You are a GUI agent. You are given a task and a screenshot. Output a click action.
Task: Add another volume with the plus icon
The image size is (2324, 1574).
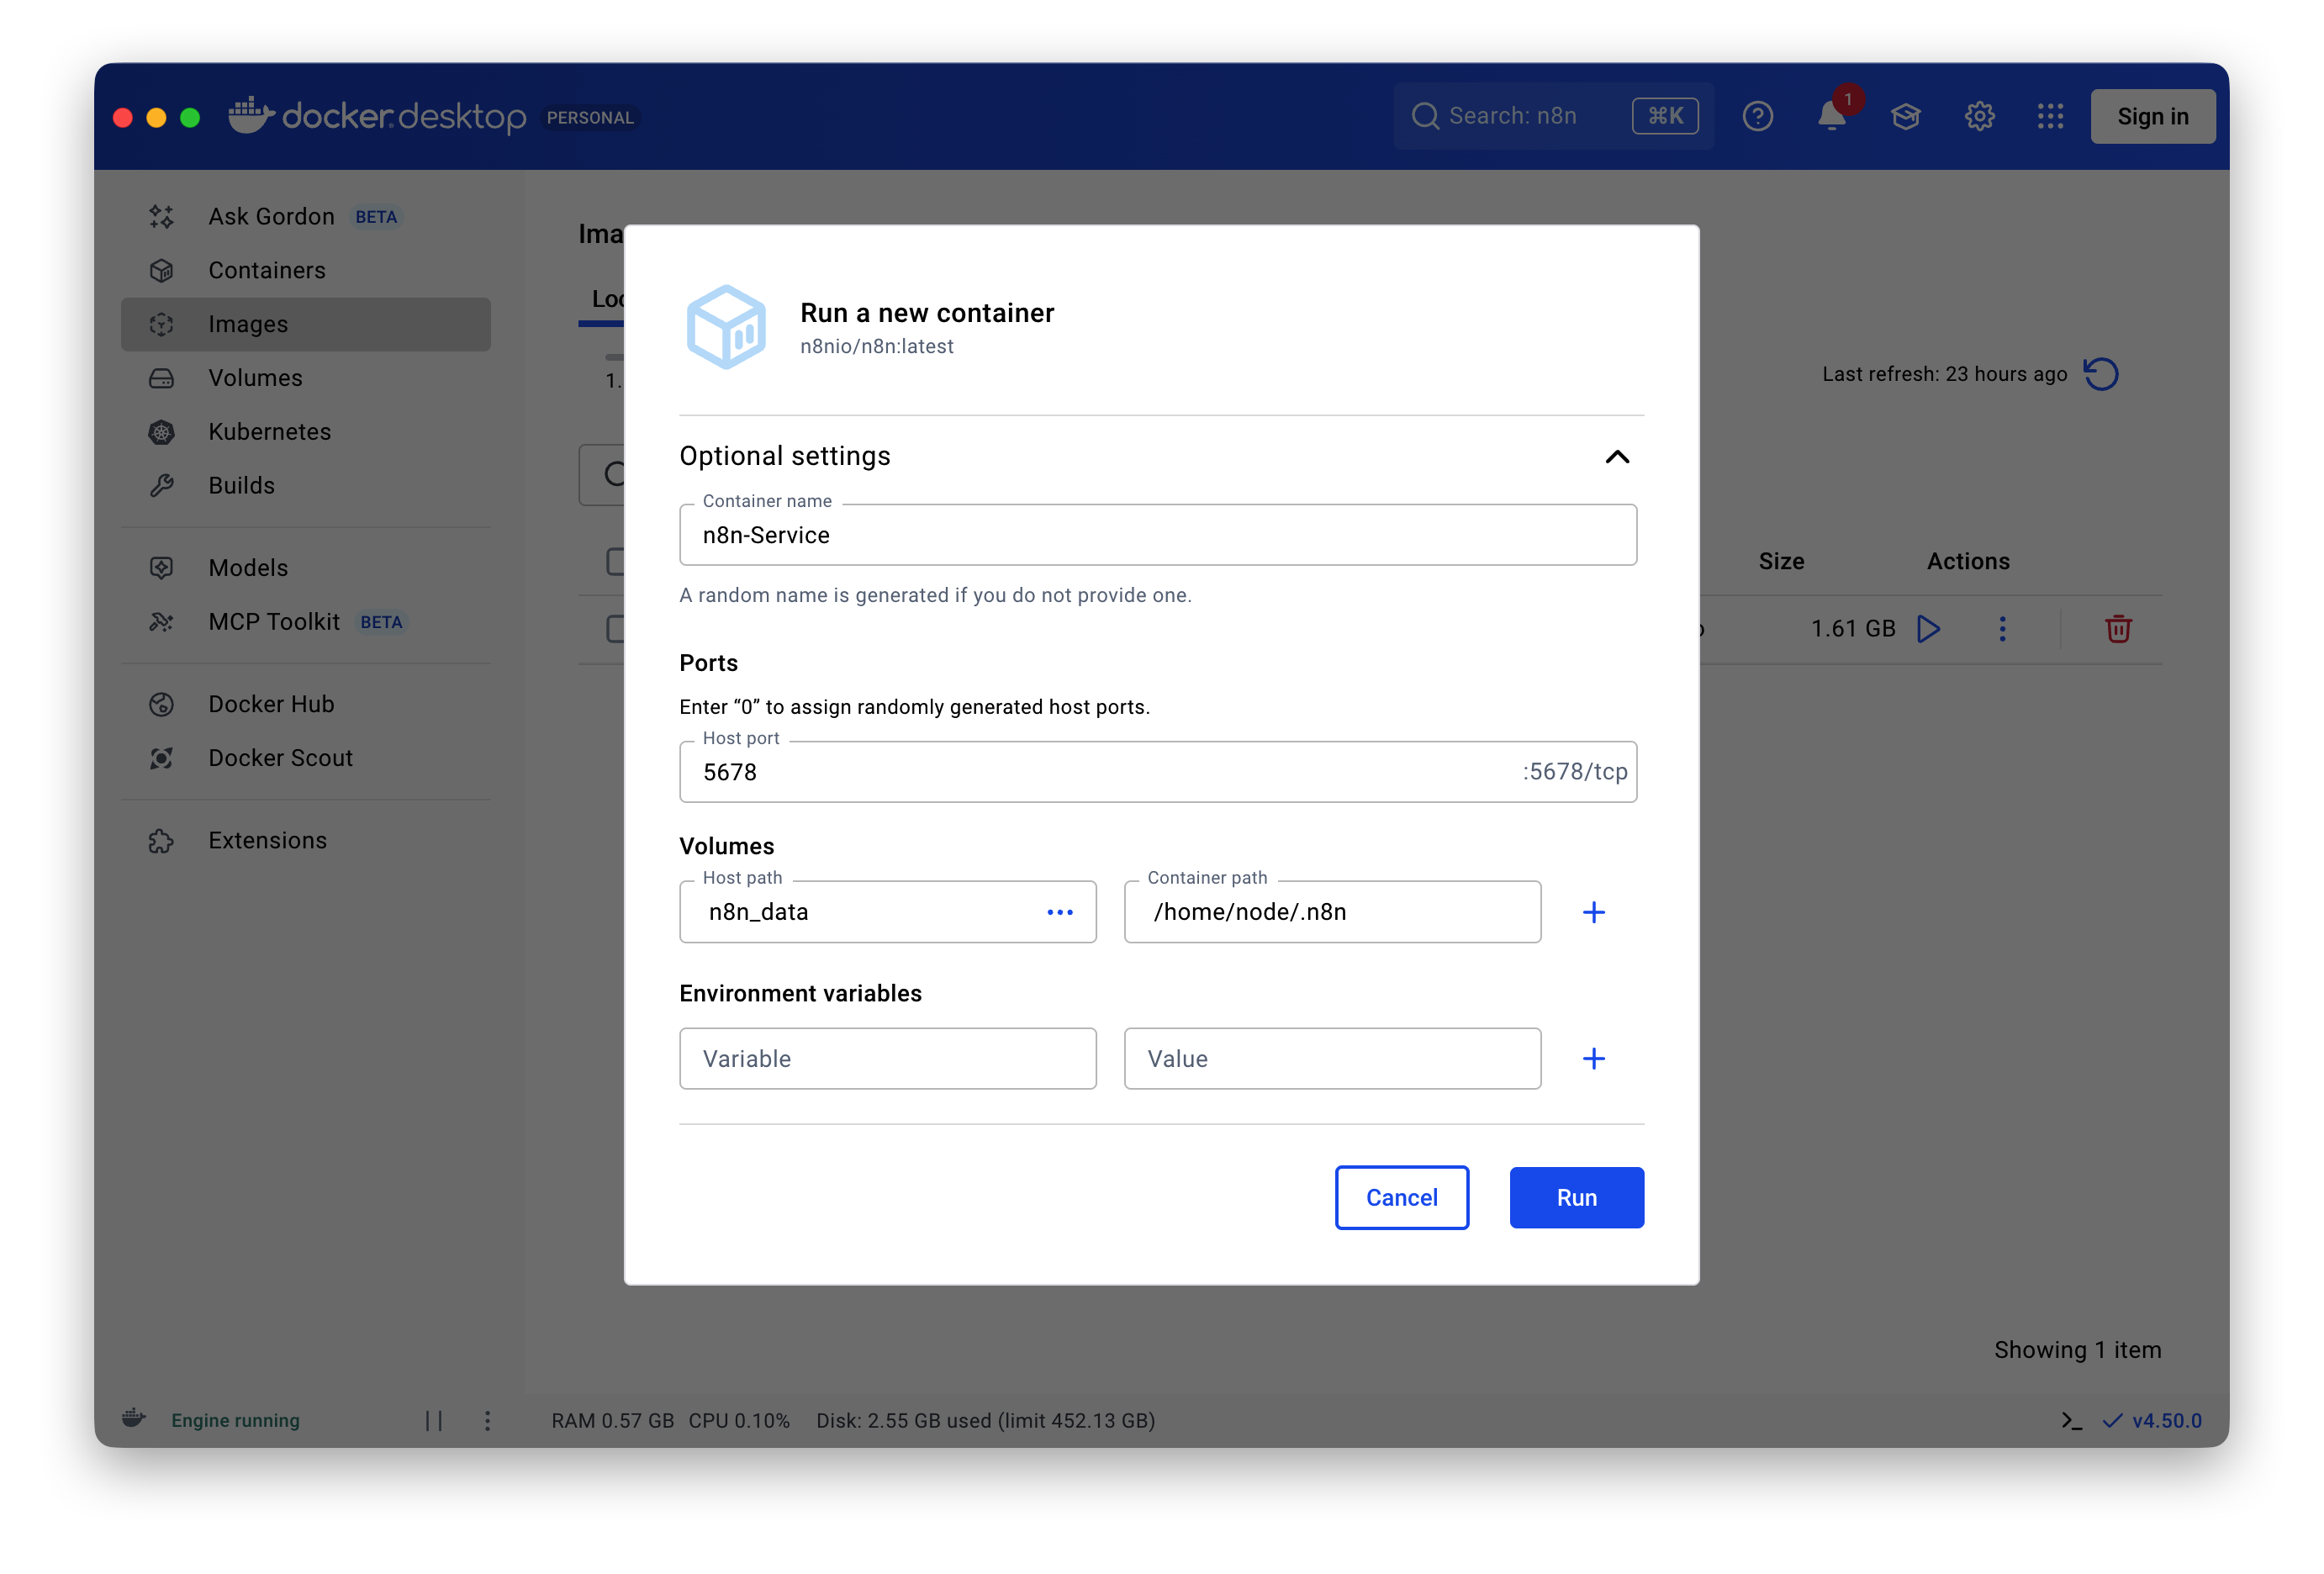1593,912
